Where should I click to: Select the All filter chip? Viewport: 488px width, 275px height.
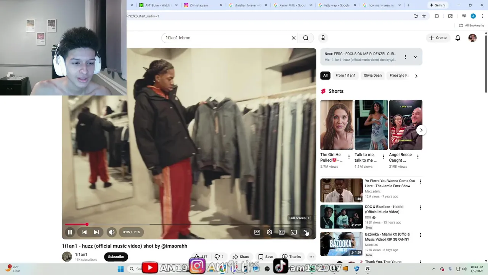(325, 75)
